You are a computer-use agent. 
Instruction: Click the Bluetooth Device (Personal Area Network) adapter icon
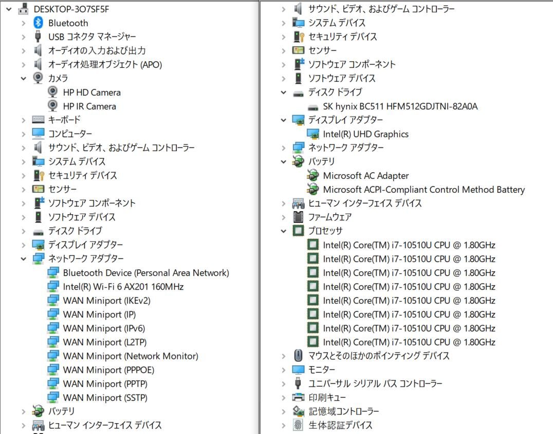tap(53, 273)
